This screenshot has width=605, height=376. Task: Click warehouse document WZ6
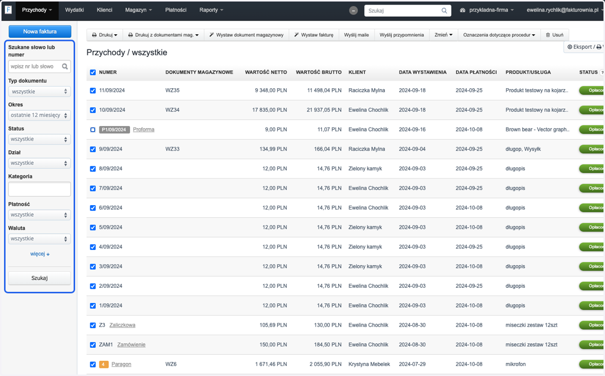click(x=171, y=364)
